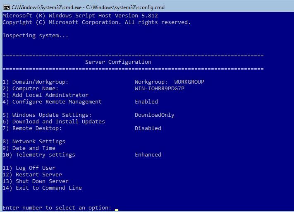Screen dimensions: 294x212
Task: Click Network Settings entry
Action: coord(34,141)
